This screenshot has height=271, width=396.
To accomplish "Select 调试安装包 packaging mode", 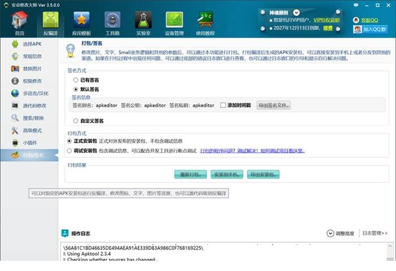I will click(x=70, y=151).
